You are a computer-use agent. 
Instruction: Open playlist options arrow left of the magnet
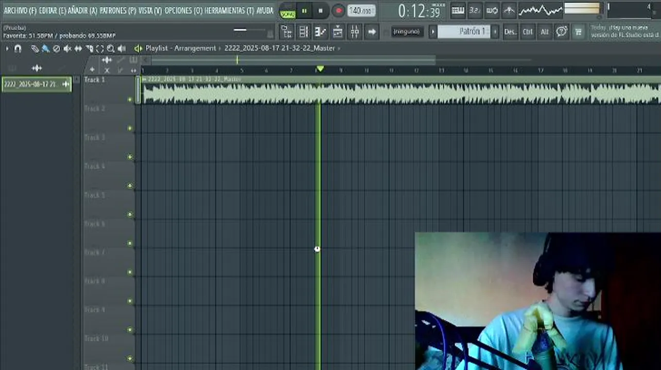point(7,48)
